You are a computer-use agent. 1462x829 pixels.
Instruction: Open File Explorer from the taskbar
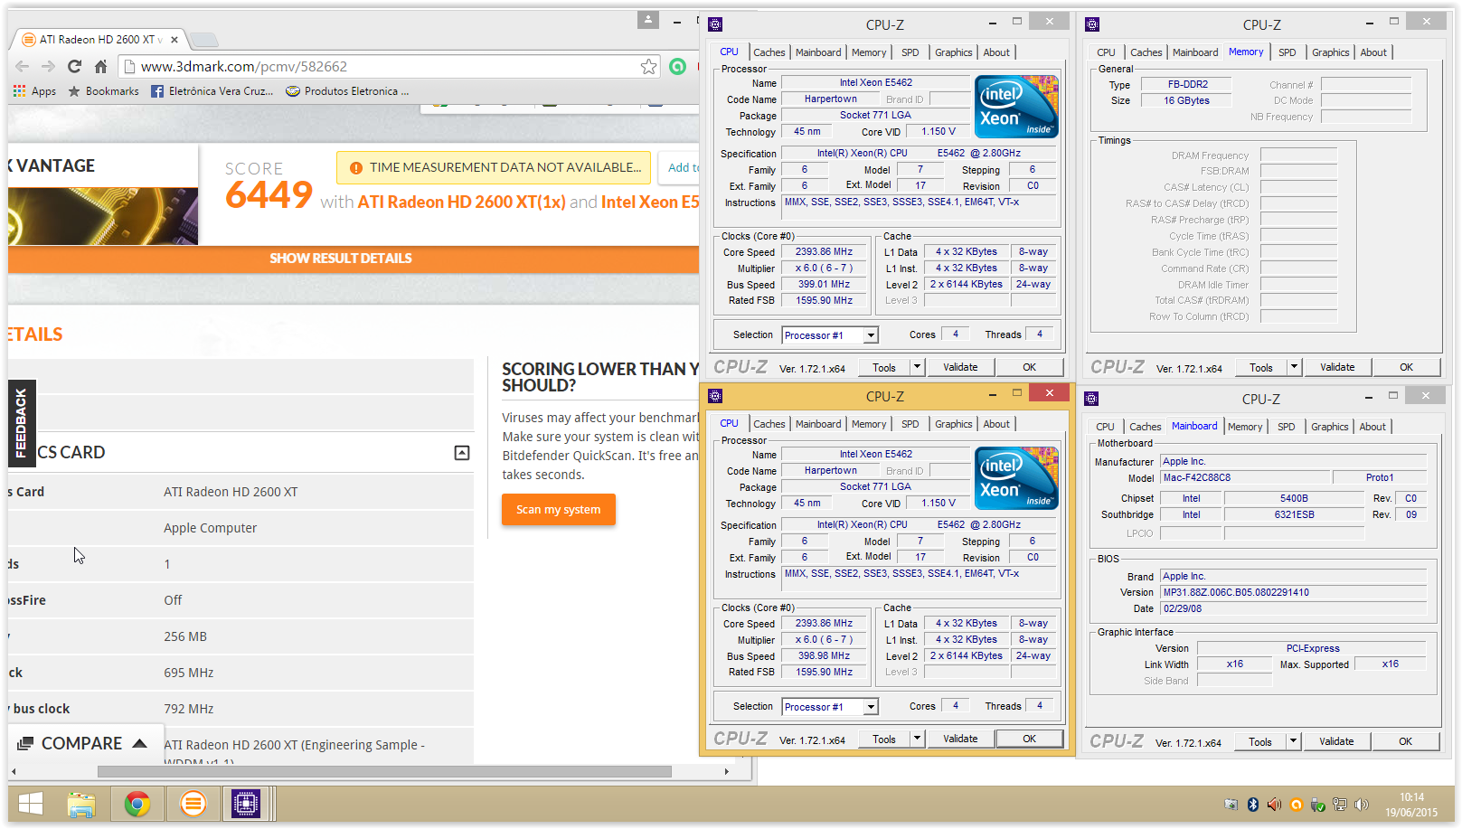click(x=81, y=804)
